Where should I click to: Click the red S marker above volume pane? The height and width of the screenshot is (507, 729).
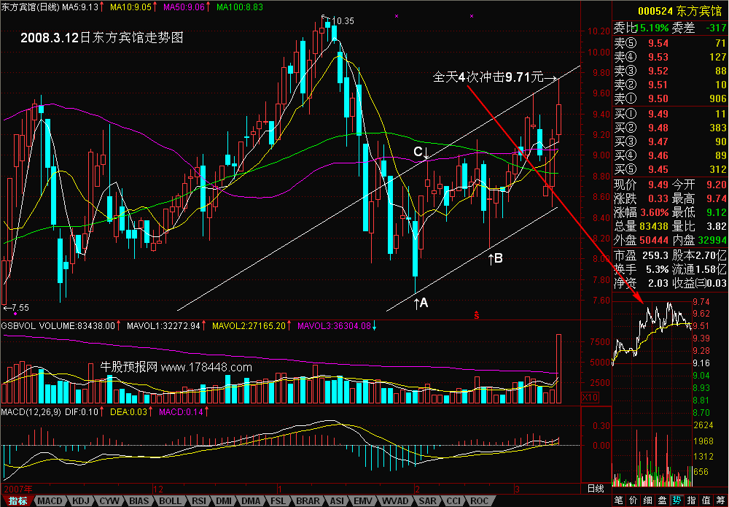[x=477, y=315]
